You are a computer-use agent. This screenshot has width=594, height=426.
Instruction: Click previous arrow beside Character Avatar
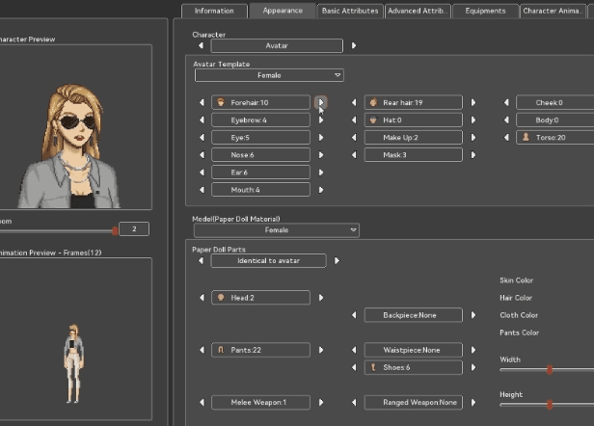[x=202, y=45]
